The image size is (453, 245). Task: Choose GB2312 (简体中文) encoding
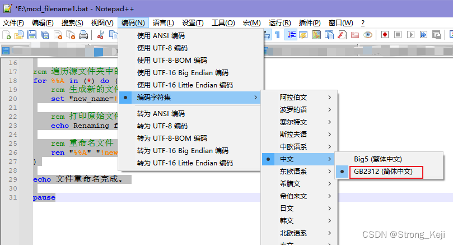(x=389, y=172)
